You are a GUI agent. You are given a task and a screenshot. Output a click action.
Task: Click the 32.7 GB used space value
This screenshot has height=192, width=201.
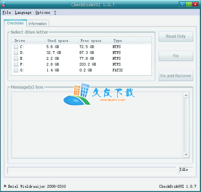53,53
